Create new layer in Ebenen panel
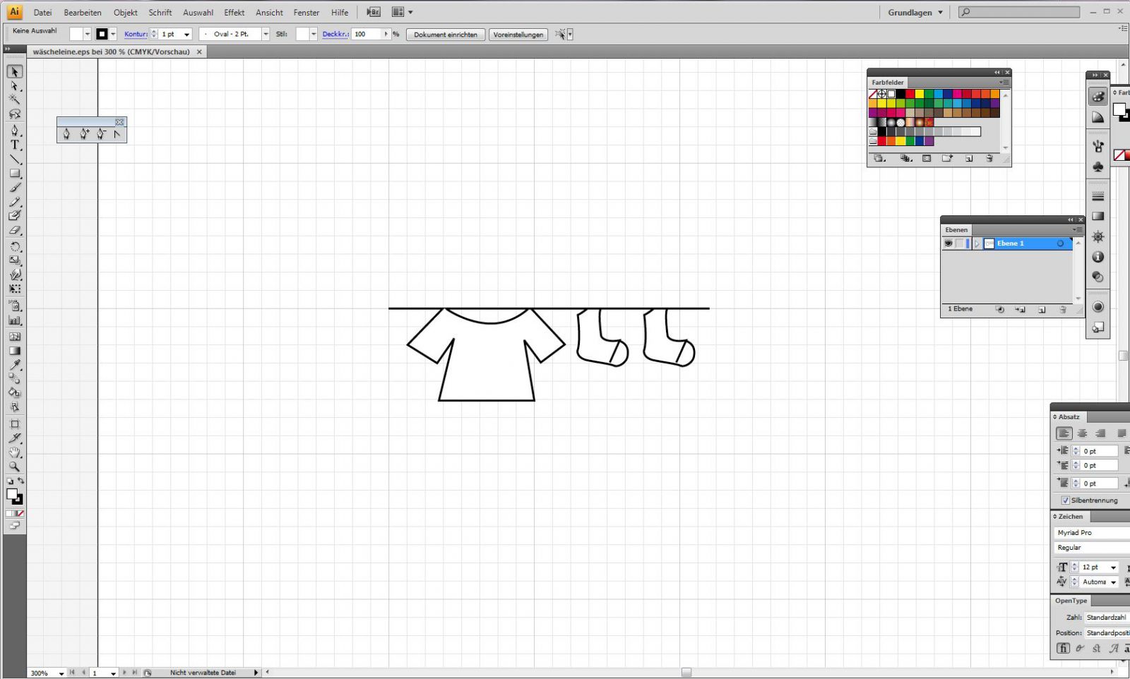The width and height of the screenshot is (1130, 679). pyautogui.click(x=1042, y=310)
